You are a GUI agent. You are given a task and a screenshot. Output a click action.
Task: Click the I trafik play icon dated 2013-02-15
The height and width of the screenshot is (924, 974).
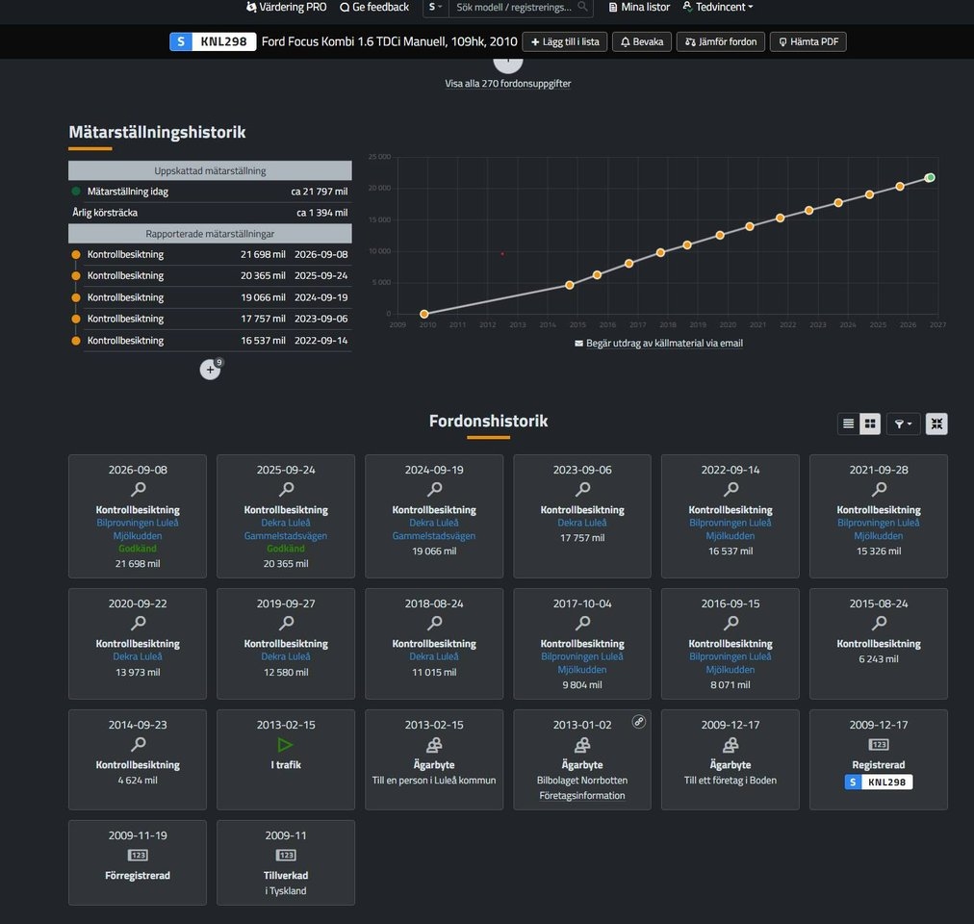tap(285, 744)
